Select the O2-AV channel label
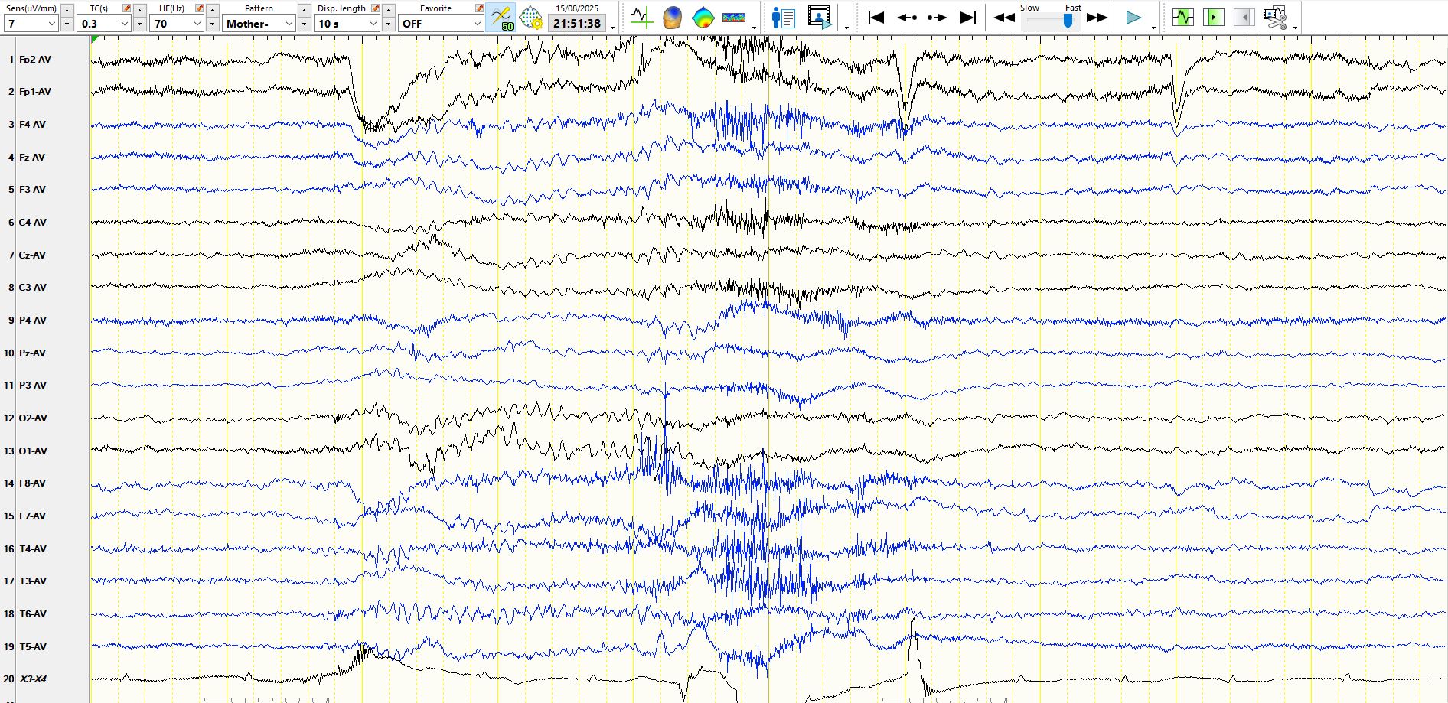 click(x=33, y=418)
